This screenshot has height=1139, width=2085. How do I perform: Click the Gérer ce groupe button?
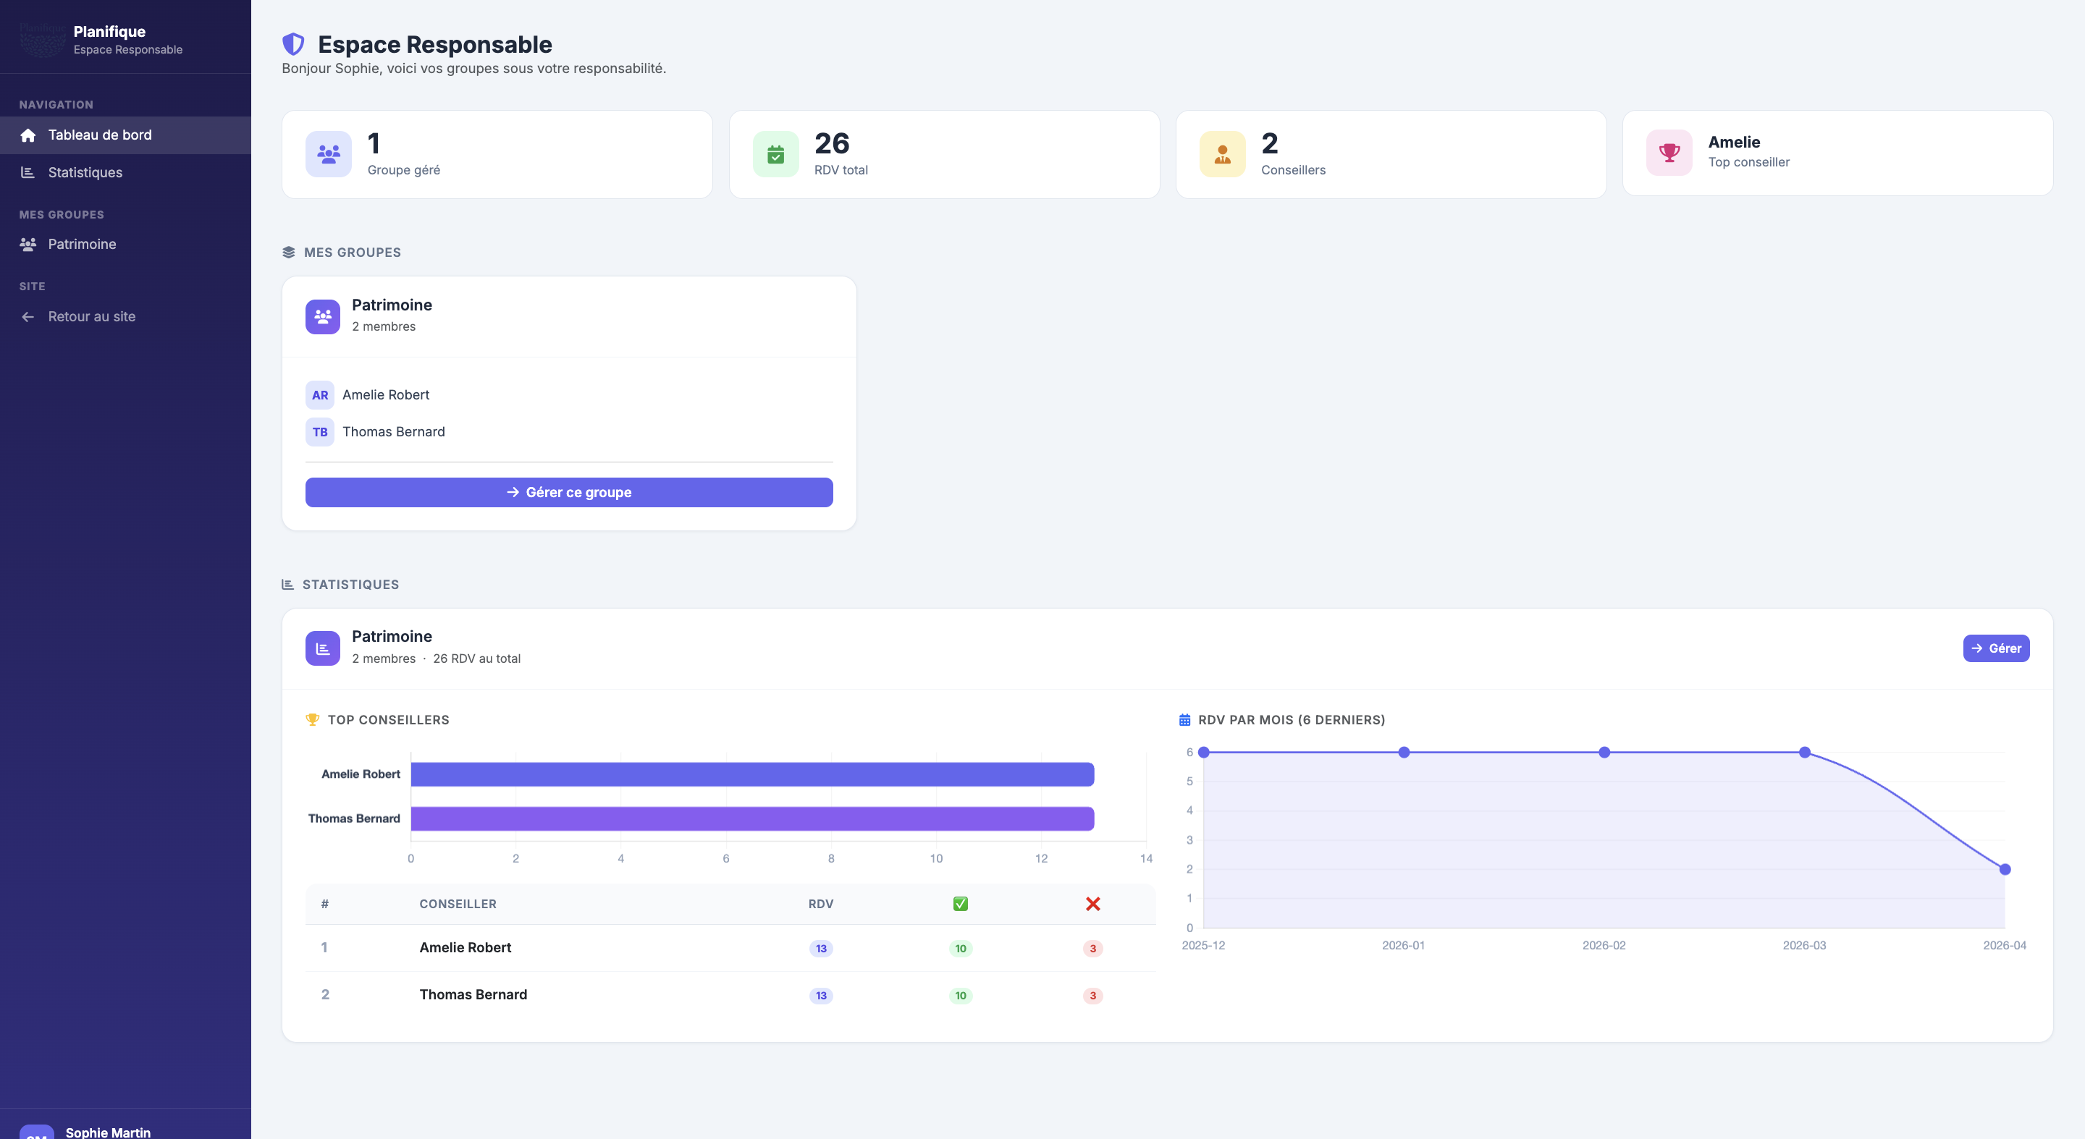coord(569,493)
